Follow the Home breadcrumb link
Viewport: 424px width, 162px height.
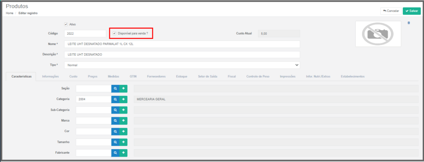point(10,13)
